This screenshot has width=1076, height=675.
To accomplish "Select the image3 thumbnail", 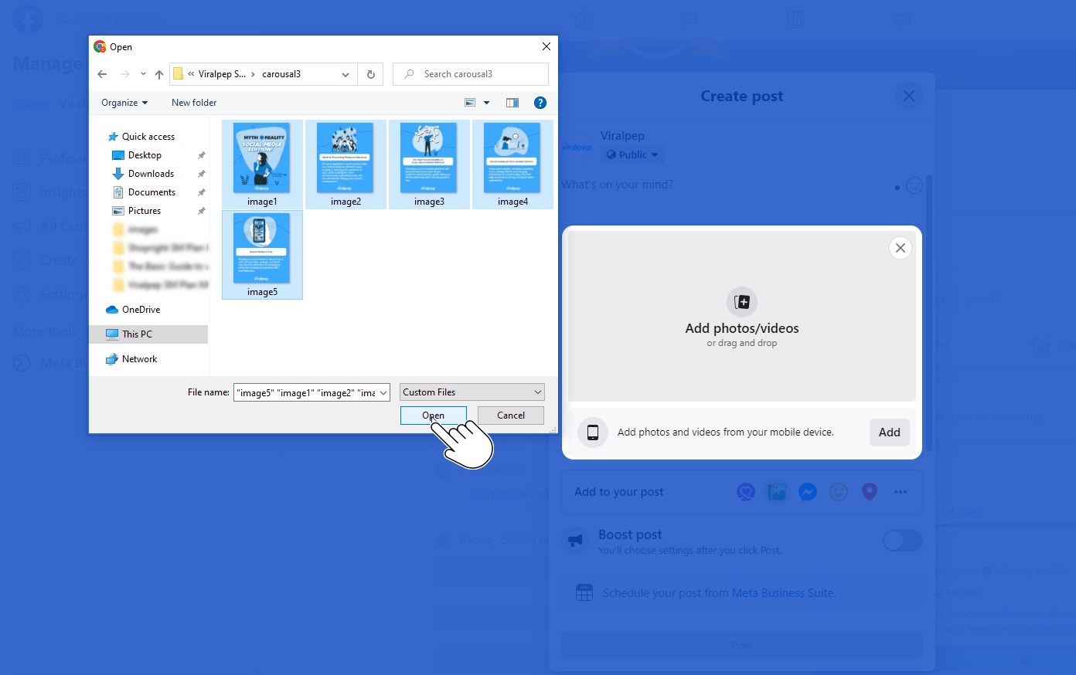I will 429,164.
